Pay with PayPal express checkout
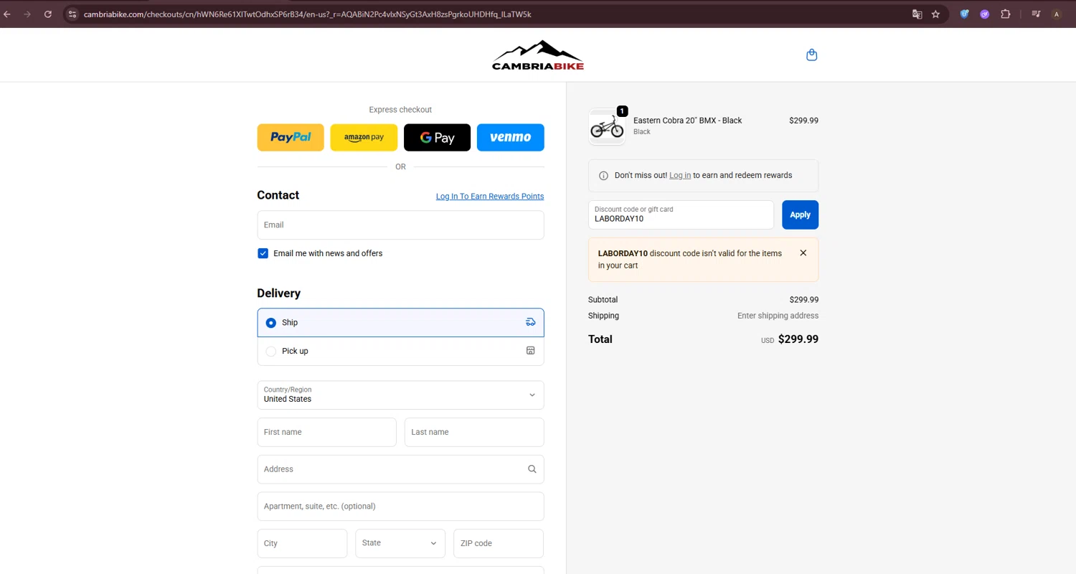 (x=291, y=138)
